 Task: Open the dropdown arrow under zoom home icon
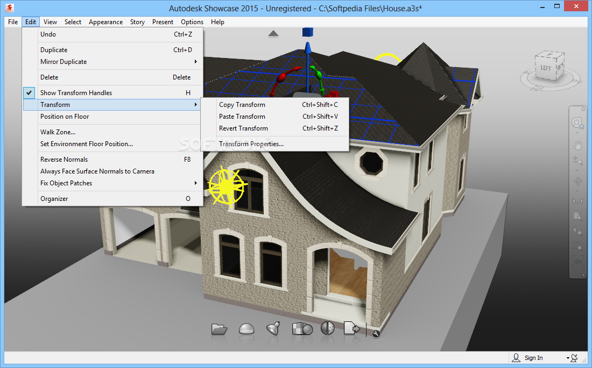pos(577,133)
